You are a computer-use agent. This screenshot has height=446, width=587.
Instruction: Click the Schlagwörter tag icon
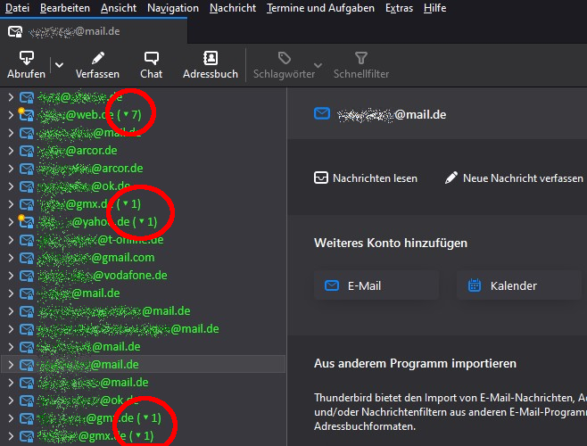pyautogui.click(x=285, y=58)
